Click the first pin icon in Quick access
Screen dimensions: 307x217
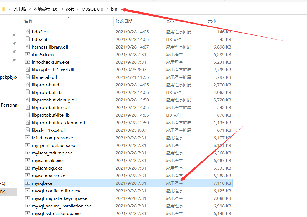point(14,35)
